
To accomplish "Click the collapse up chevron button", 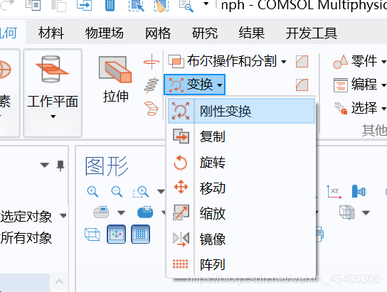I will 59,281.
